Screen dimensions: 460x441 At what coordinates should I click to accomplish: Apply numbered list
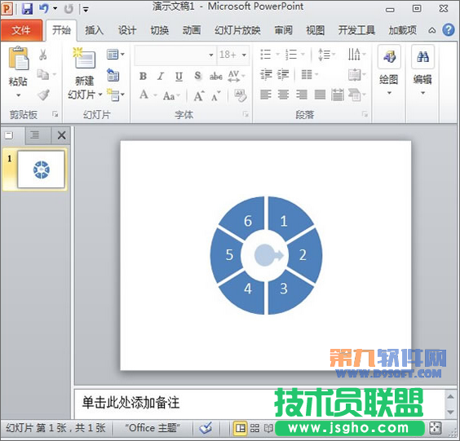(x=291, y=55)
